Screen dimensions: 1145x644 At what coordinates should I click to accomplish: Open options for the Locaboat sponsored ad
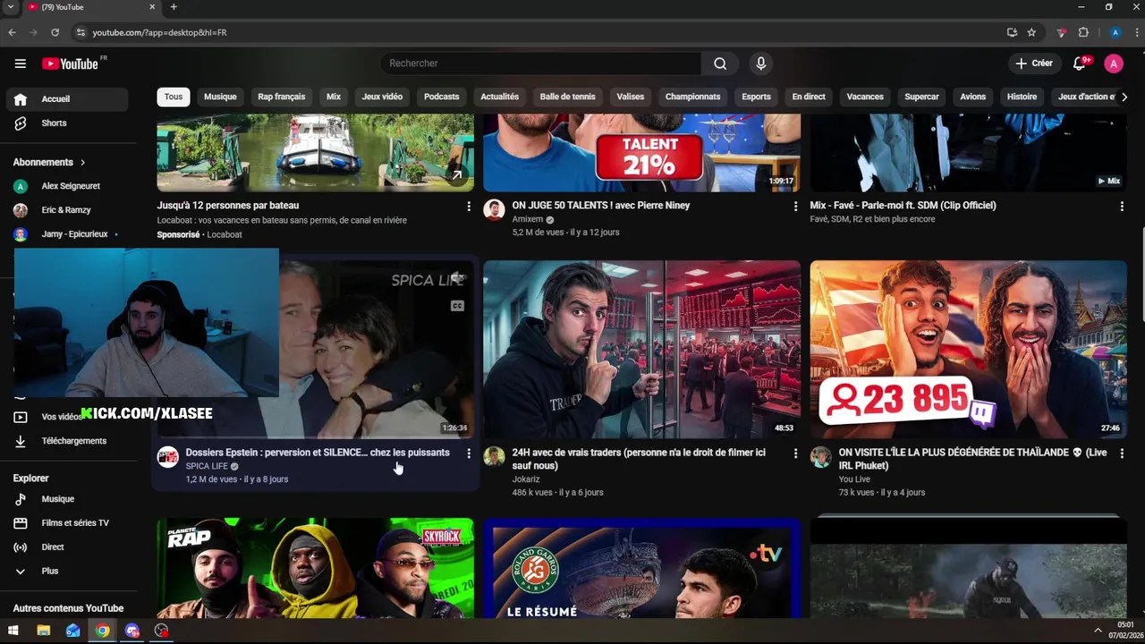469,207
